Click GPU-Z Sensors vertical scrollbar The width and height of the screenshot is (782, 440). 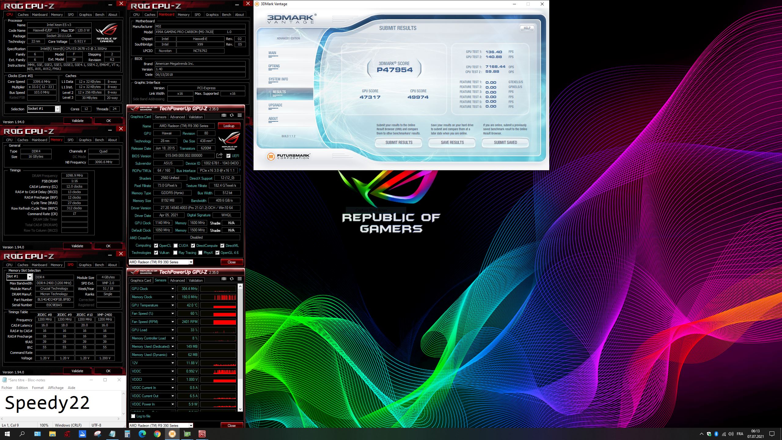click(x=240, y=347)
